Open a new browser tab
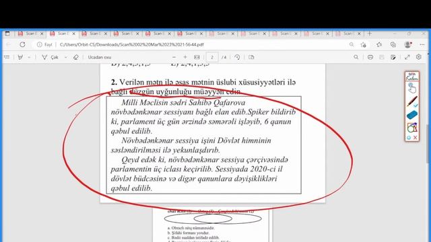 pos(370,34)
